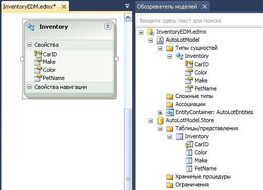This screenshot has height=190, width=263.
Task: Open the document tabs dropdown arrow
Action: click(x=127, y=6)
